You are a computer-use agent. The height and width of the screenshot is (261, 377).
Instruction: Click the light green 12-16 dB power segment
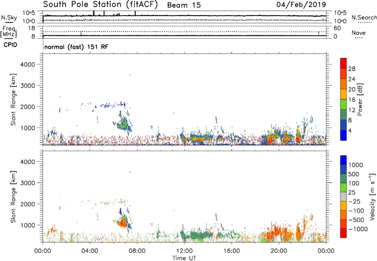tap(344, 104)
